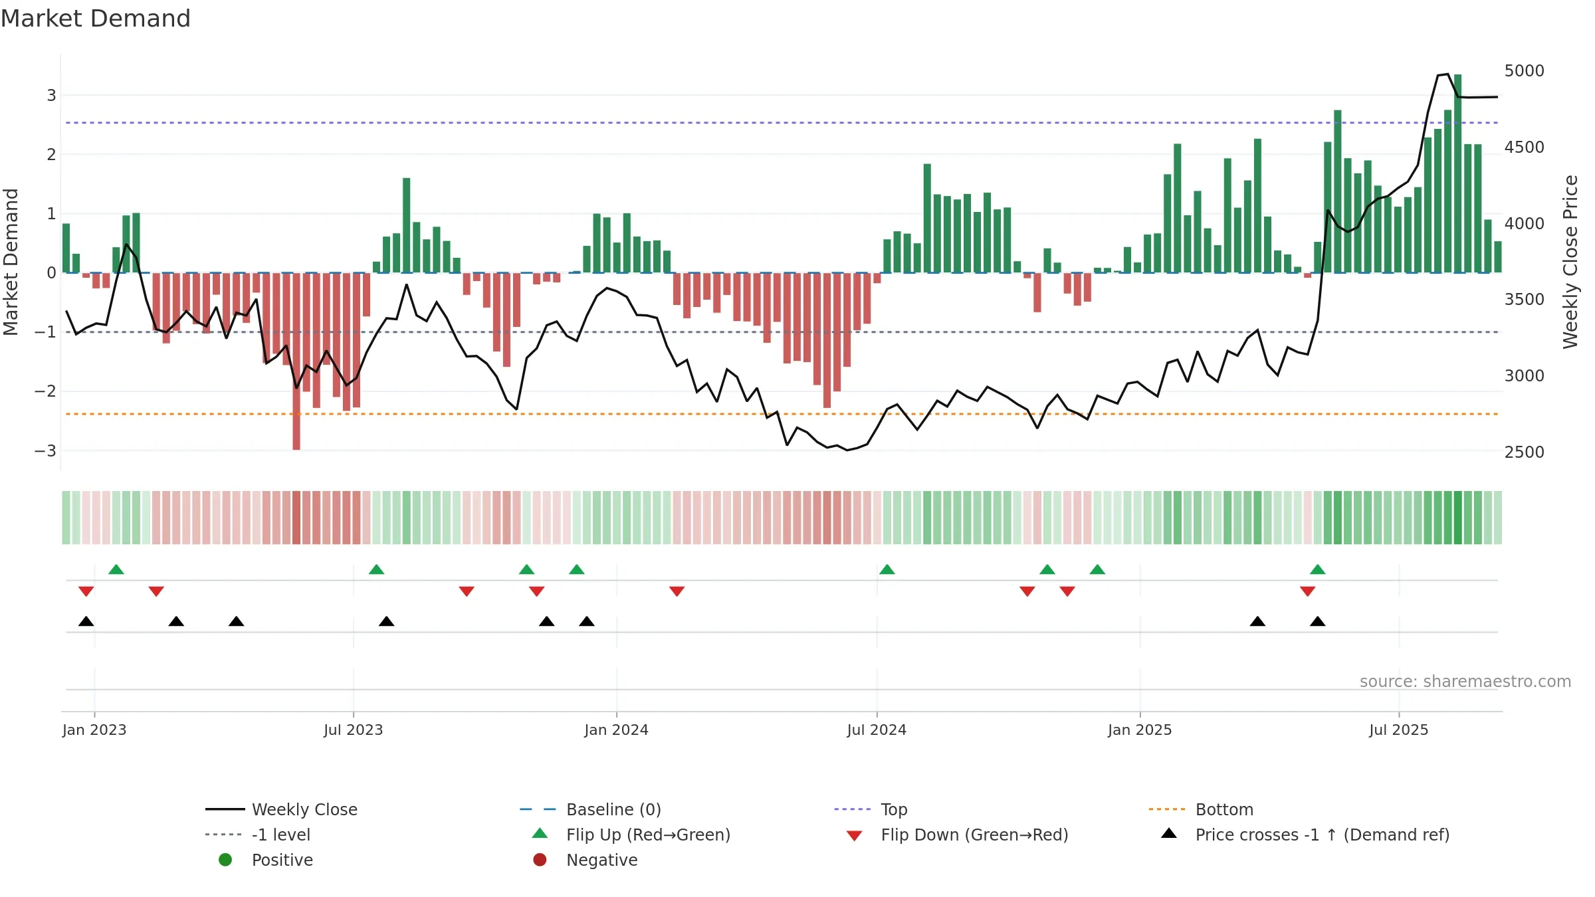Click green flip-up marker just after Jul 2023
The image size is (1595, 897).
[x=377, y=569]
